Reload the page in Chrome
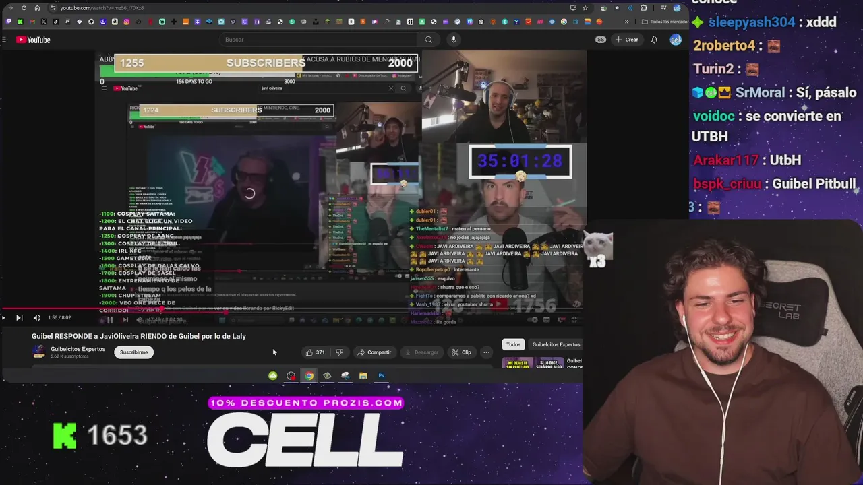 [x=24, y=8]
